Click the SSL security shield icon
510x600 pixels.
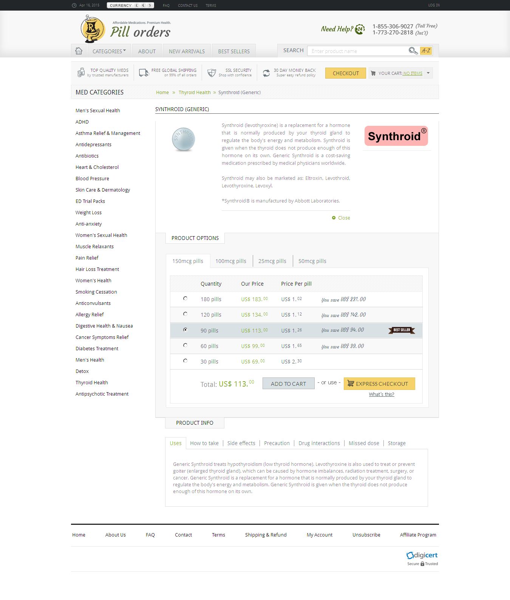(x=212, y=73)
